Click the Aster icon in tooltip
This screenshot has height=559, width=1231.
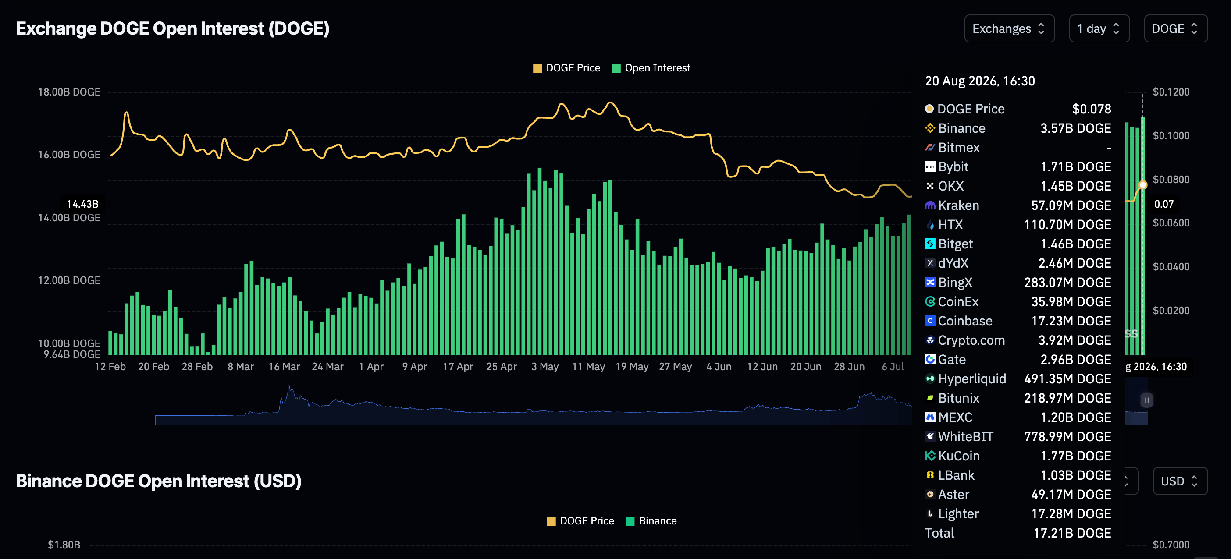click(x=930, y=495)
